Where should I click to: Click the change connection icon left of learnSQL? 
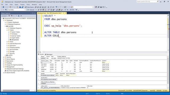6,10
